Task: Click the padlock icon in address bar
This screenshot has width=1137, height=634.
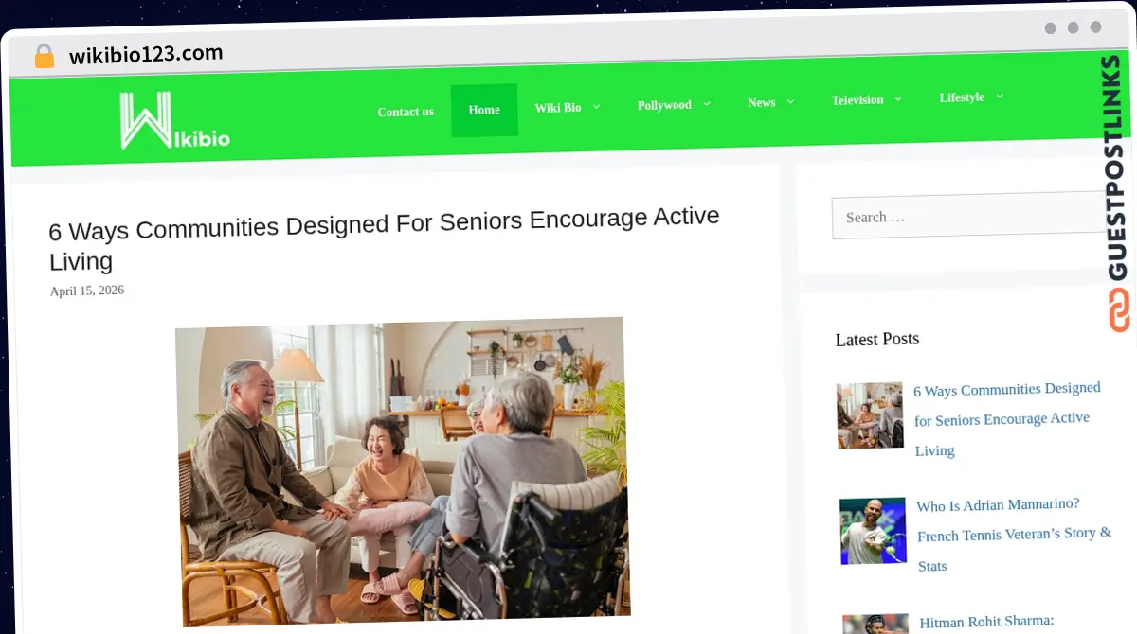Action: click(x=45, y=57)
